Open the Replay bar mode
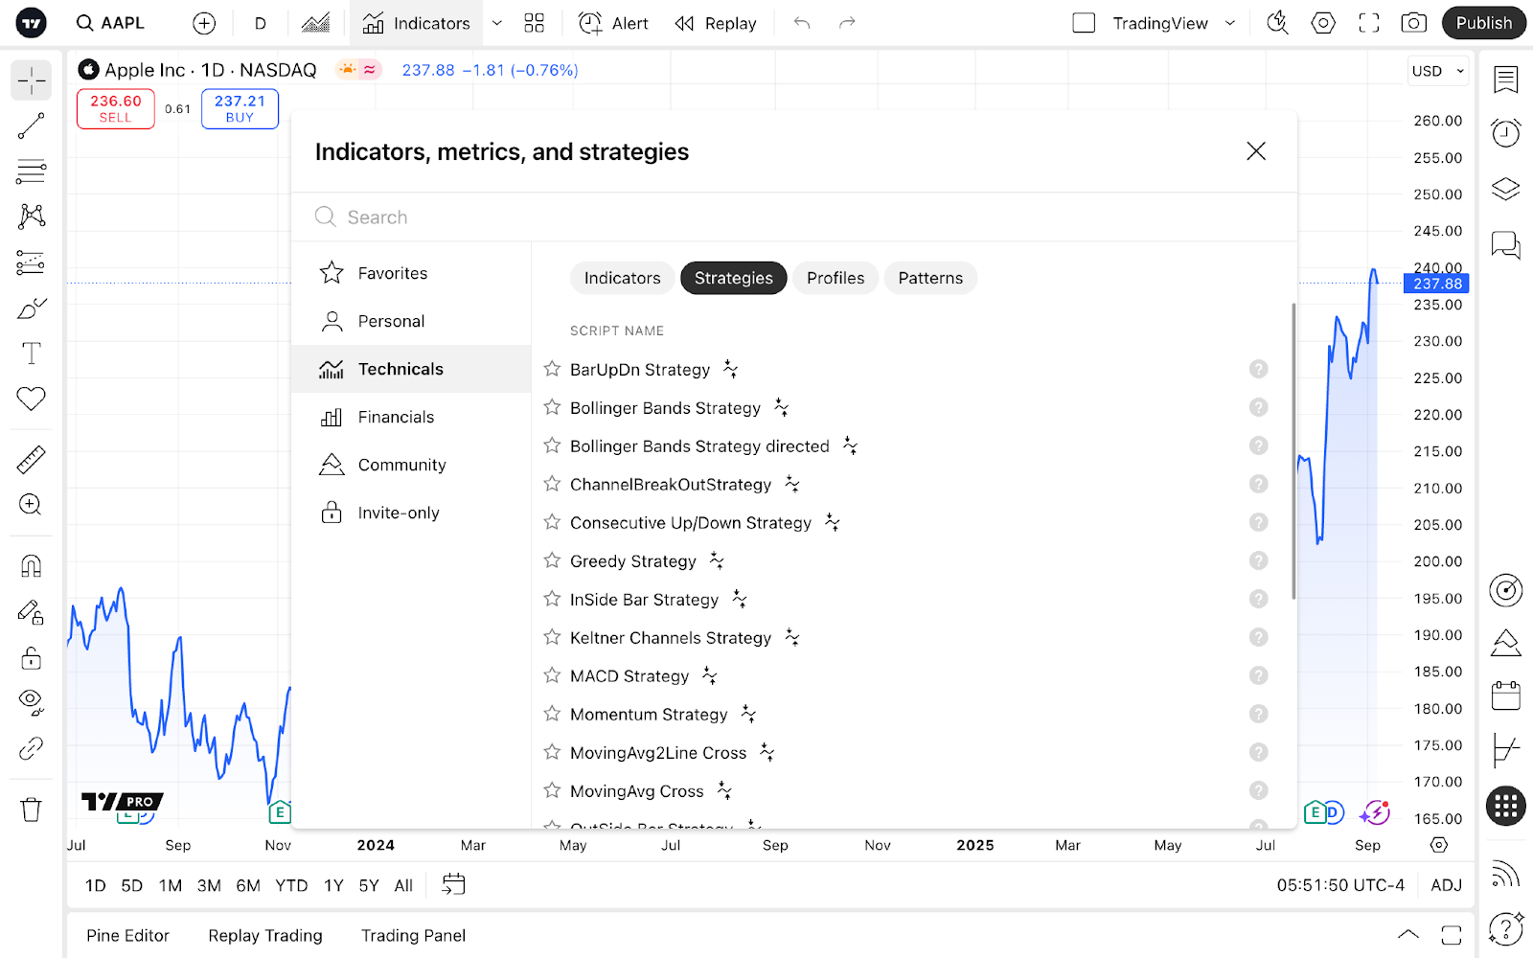The width and height of the screenshot is (1533, 958). point(716,23)
